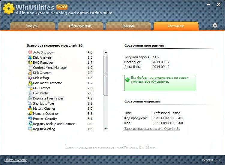Minimize the WinUtilities window

(x=208, y=5)
